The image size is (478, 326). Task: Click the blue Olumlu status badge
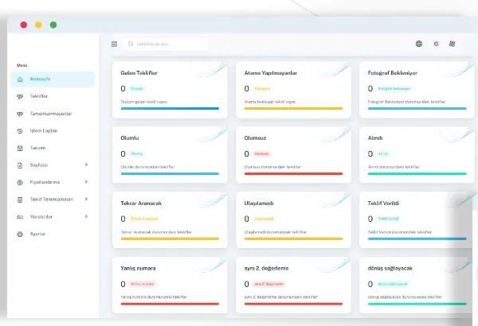pos(137,153)
